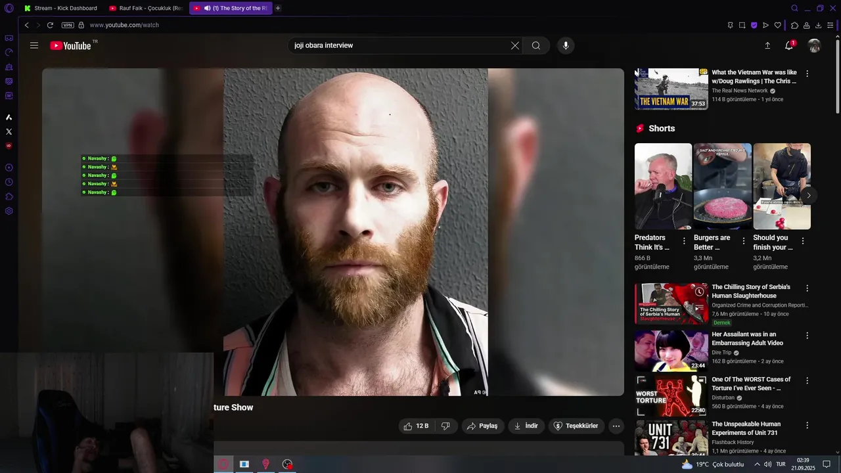Viewport: 841px width, 473px height.
Task: Open the YouTube account avatar menu
Action: [814, 45]
